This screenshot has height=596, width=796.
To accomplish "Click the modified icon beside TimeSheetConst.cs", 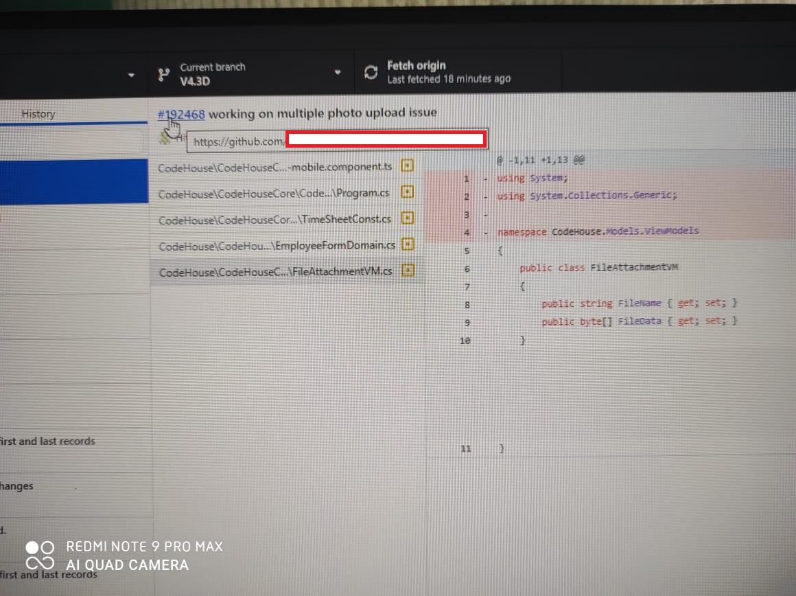I will 408,218.
